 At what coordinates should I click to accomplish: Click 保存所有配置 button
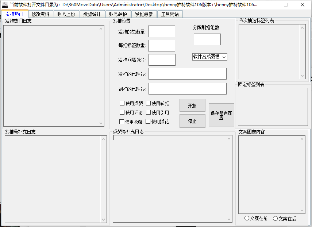click(221, 115)
